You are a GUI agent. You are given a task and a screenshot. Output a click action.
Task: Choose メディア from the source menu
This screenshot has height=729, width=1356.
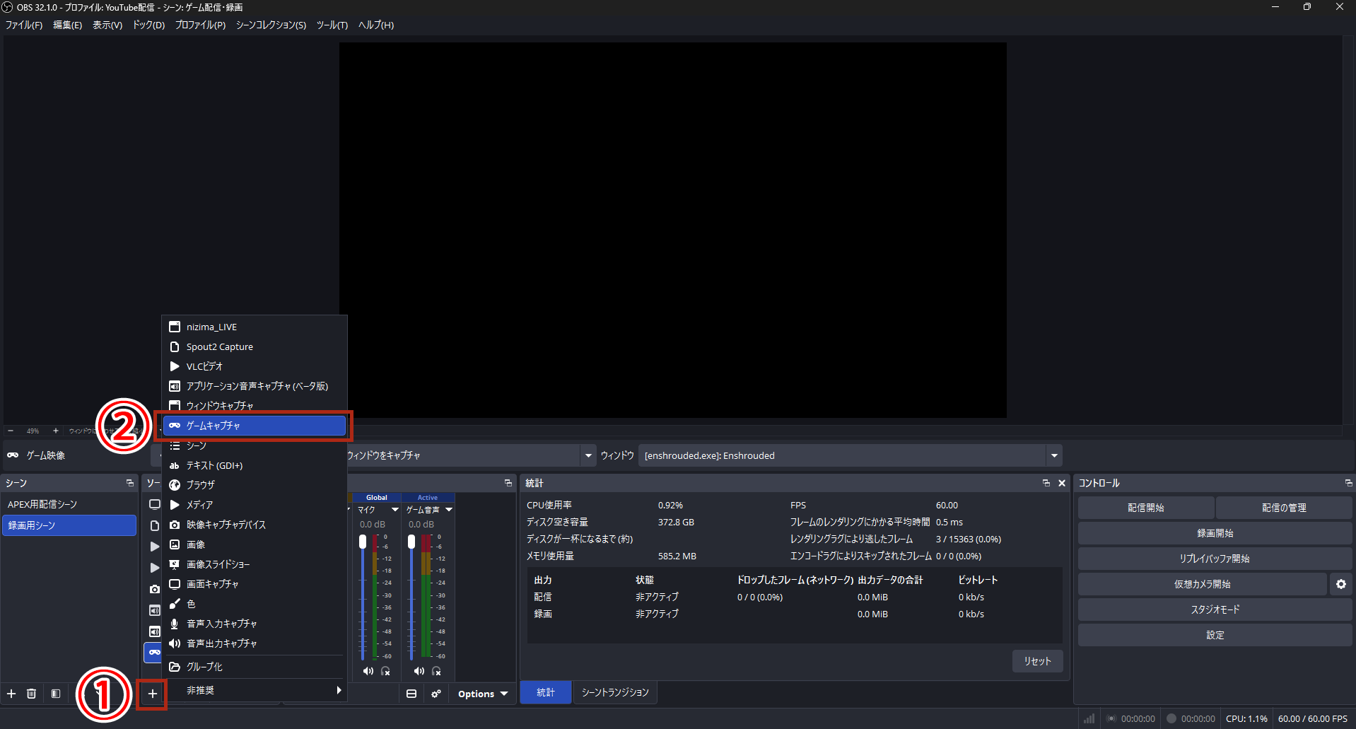tap(255, 505)
